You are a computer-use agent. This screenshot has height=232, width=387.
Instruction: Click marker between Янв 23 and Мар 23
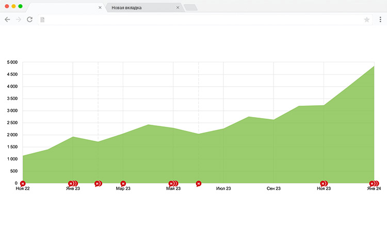98,184
